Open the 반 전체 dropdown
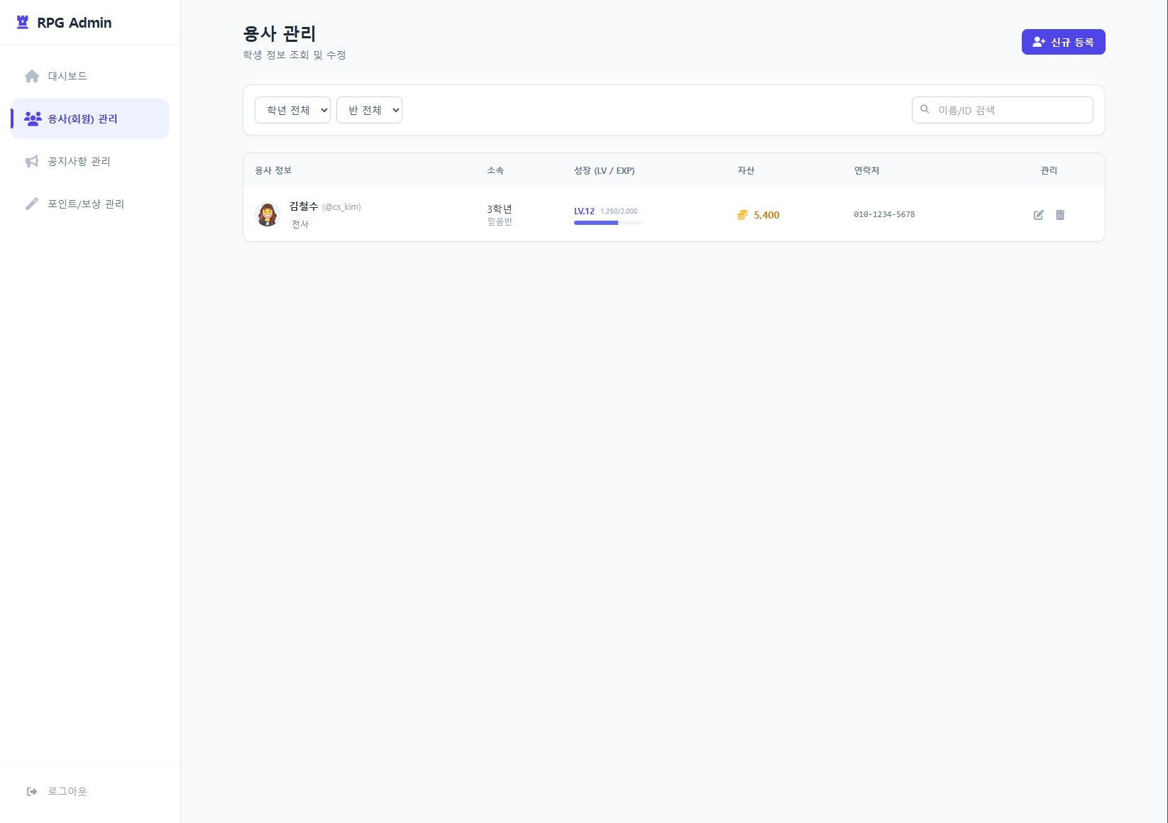Viewport: 1168px width, 823px height. click(x=369, y=109)
